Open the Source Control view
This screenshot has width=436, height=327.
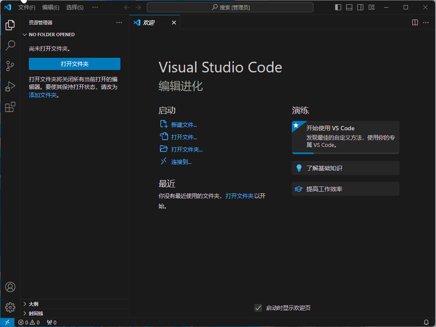point(10,66)
